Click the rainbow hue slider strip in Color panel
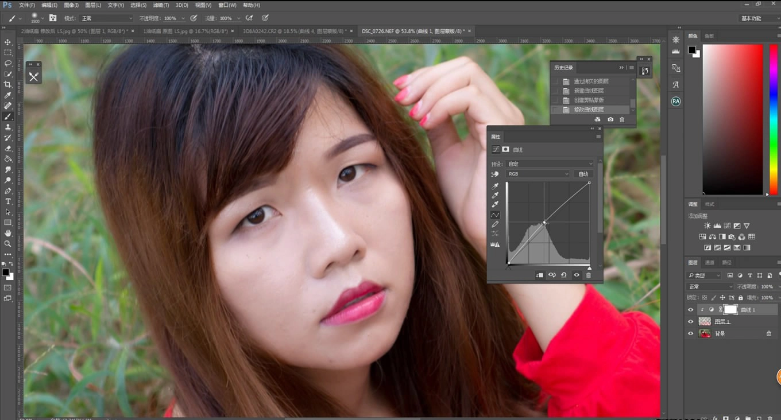The image size is (781, 420). [x=773, y=119]
